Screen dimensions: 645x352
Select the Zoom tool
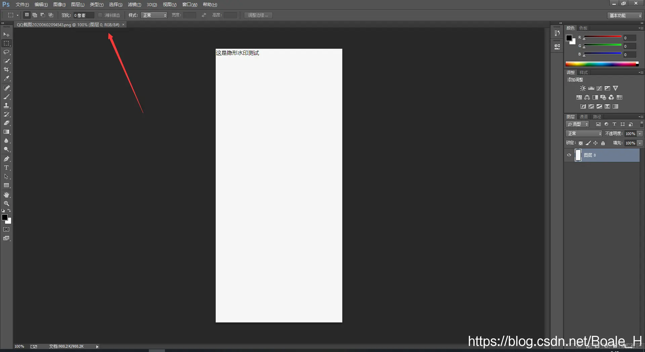click(x=6, y=204)
